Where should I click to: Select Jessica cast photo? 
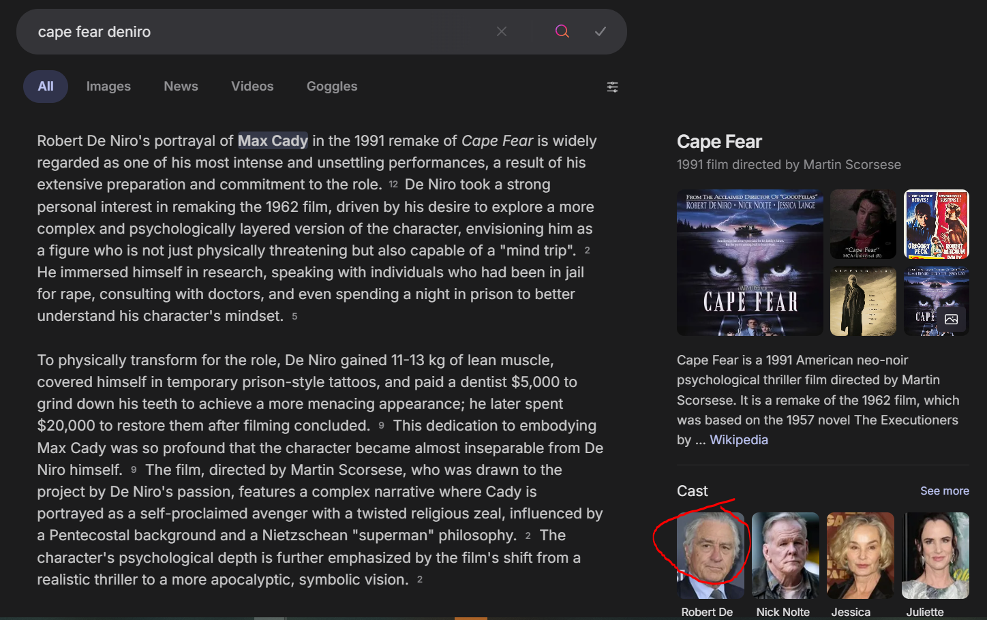[x=860, y=555]
